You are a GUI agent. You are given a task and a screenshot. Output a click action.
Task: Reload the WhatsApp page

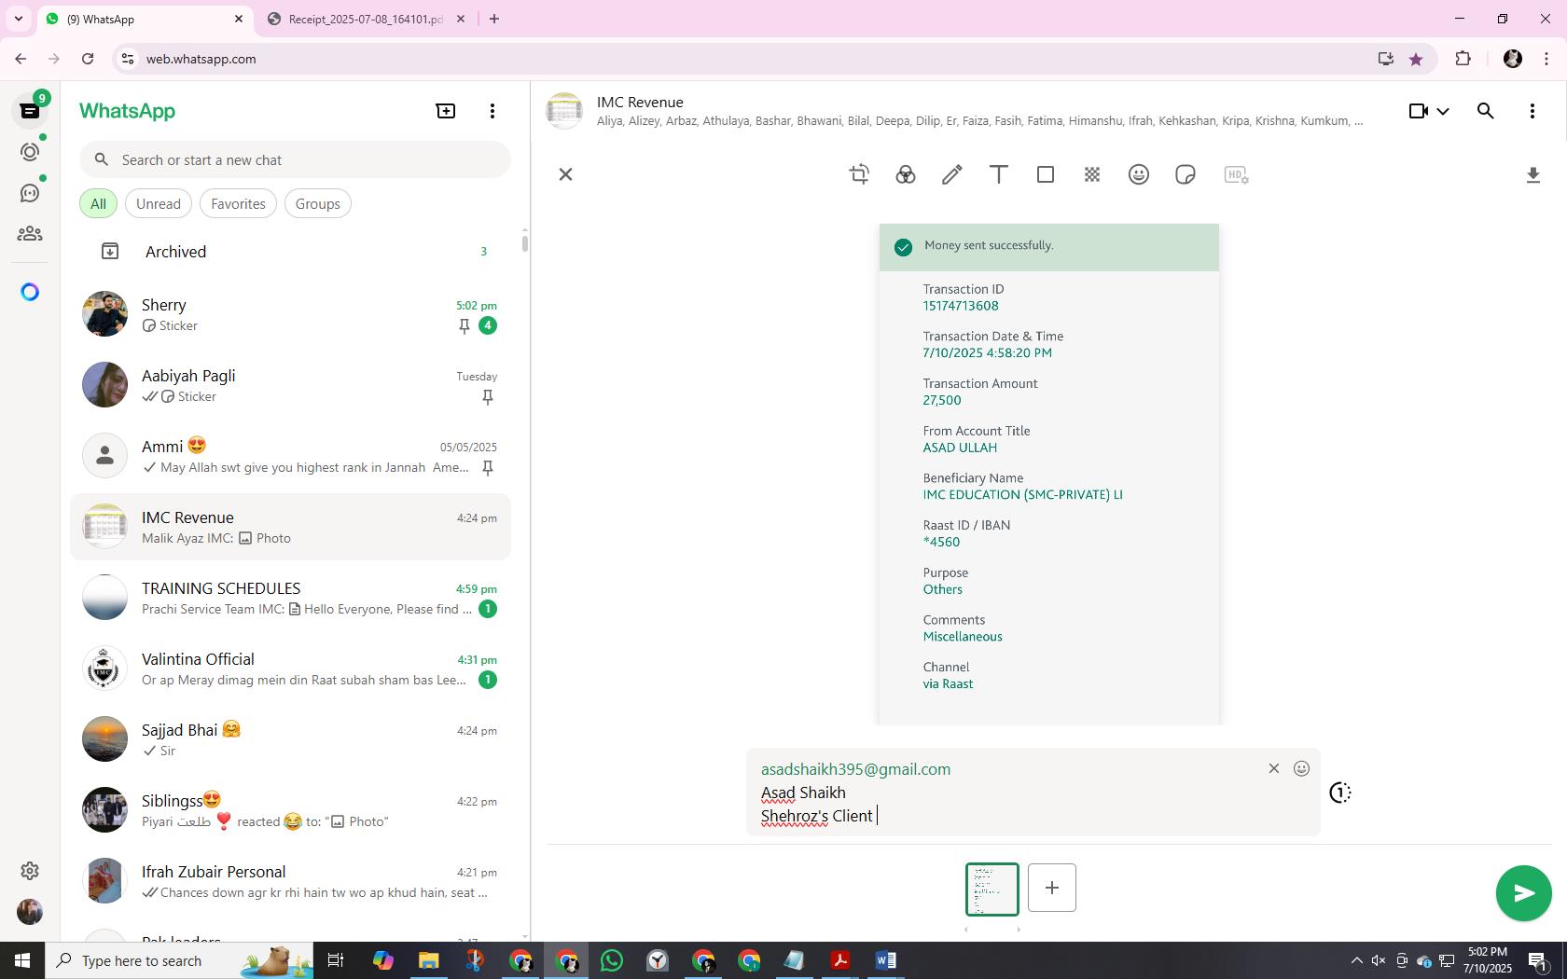[x=88, y=59]
